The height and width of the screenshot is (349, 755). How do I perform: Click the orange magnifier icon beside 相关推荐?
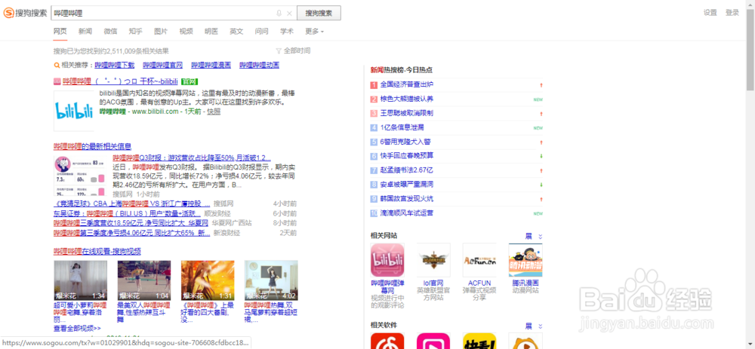pyautogui.click(x=57, y=65)
